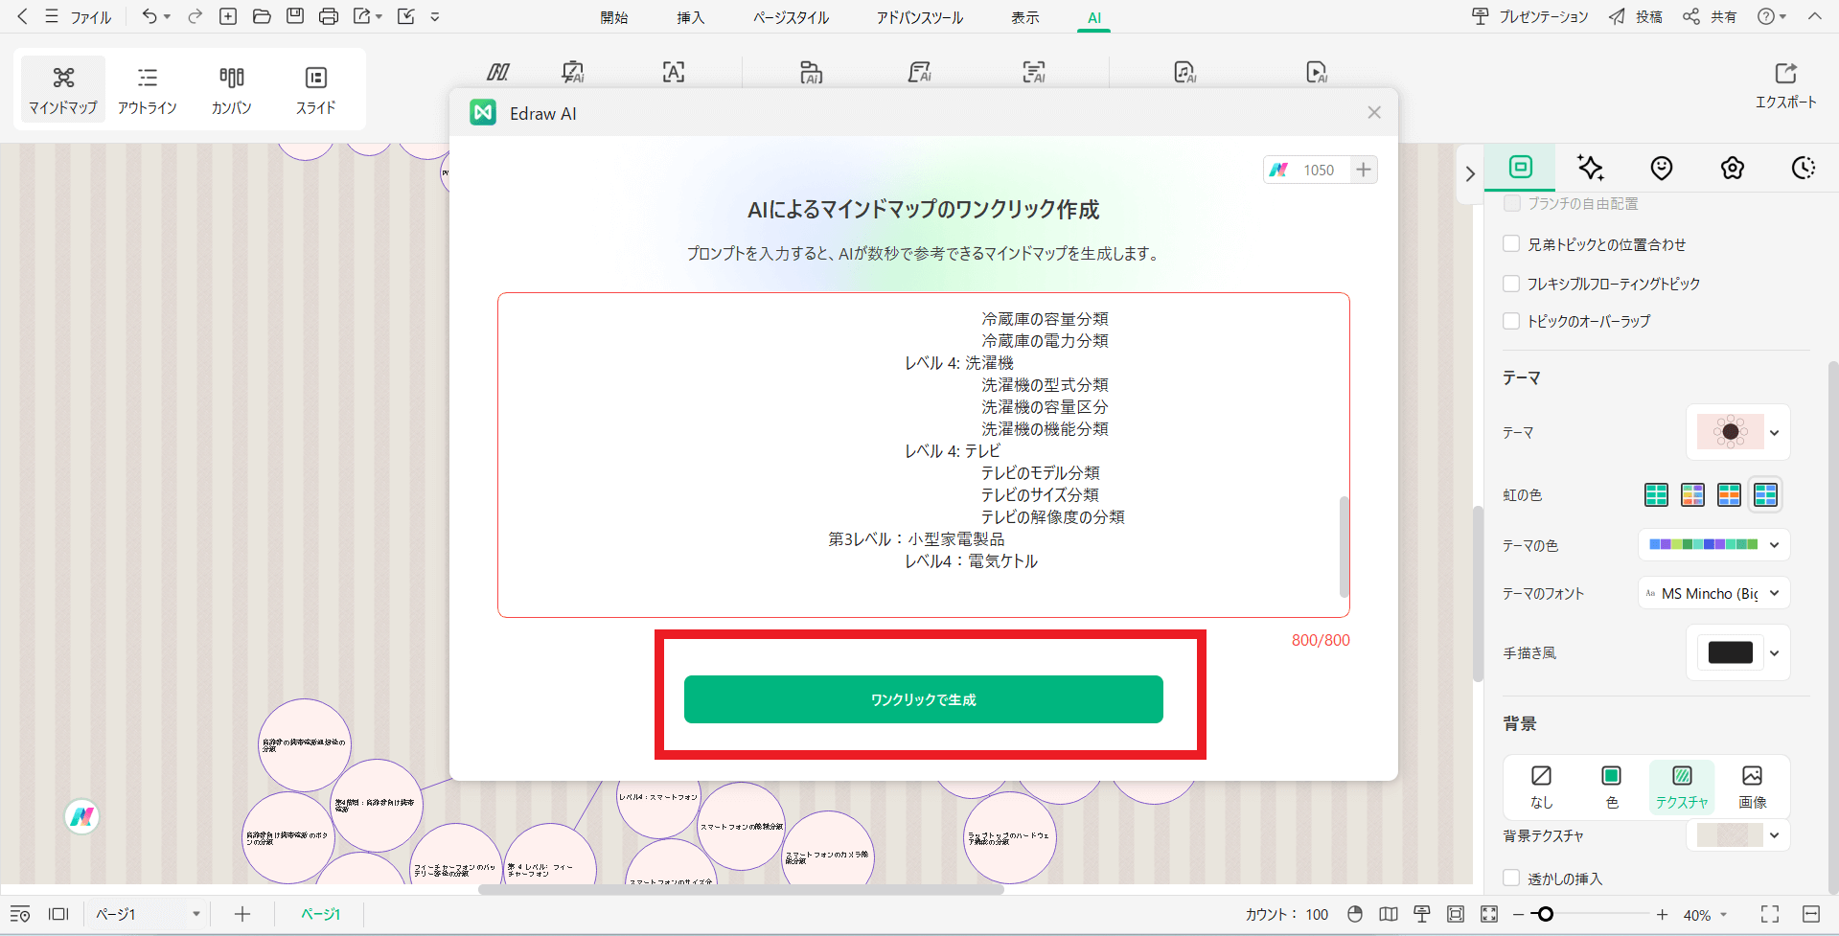Open the アドバンスツール menu tab
Screen dimensions: 1839x936
pos(920,17)
